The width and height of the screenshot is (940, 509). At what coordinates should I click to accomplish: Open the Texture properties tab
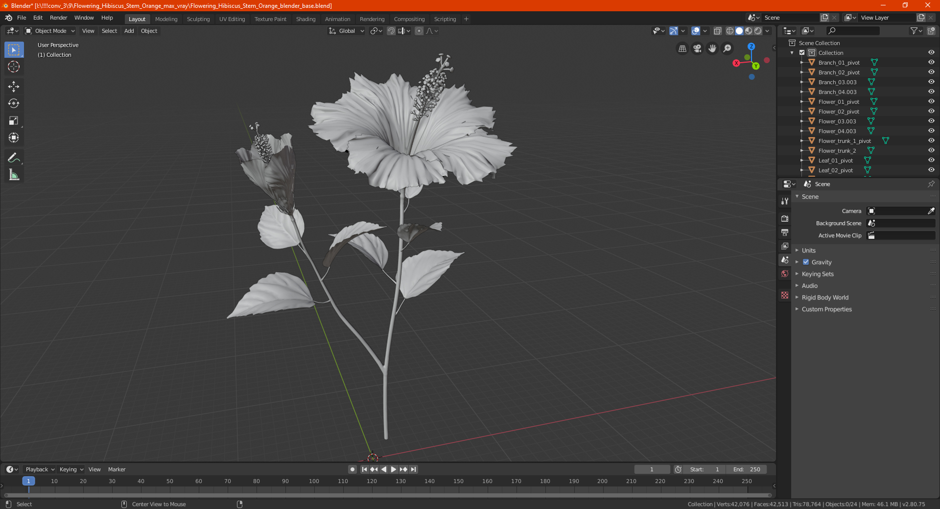pos(785,295)
